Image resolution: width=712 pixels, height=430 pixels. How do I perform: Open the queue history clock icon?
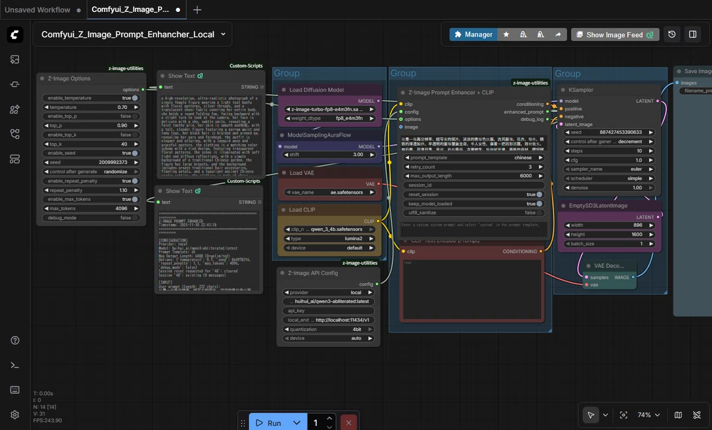[672, 34]
